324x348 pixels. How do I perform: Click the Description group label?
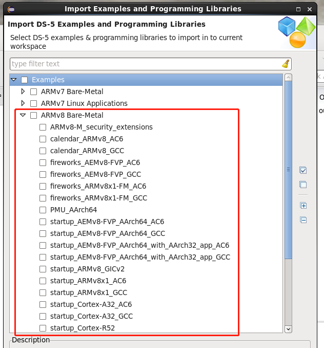[x=31, y=340]
